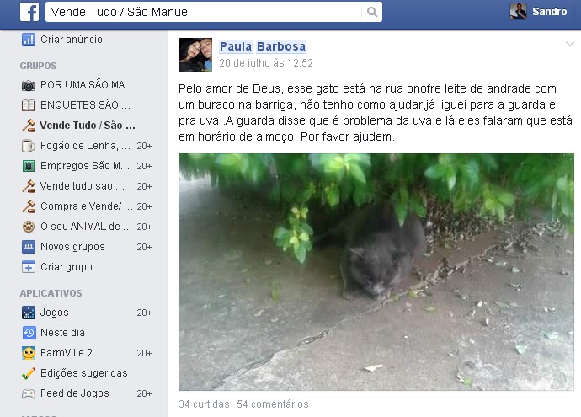
Task: Open Criar anúncio chart icon
Action: (x=29, y=40)
